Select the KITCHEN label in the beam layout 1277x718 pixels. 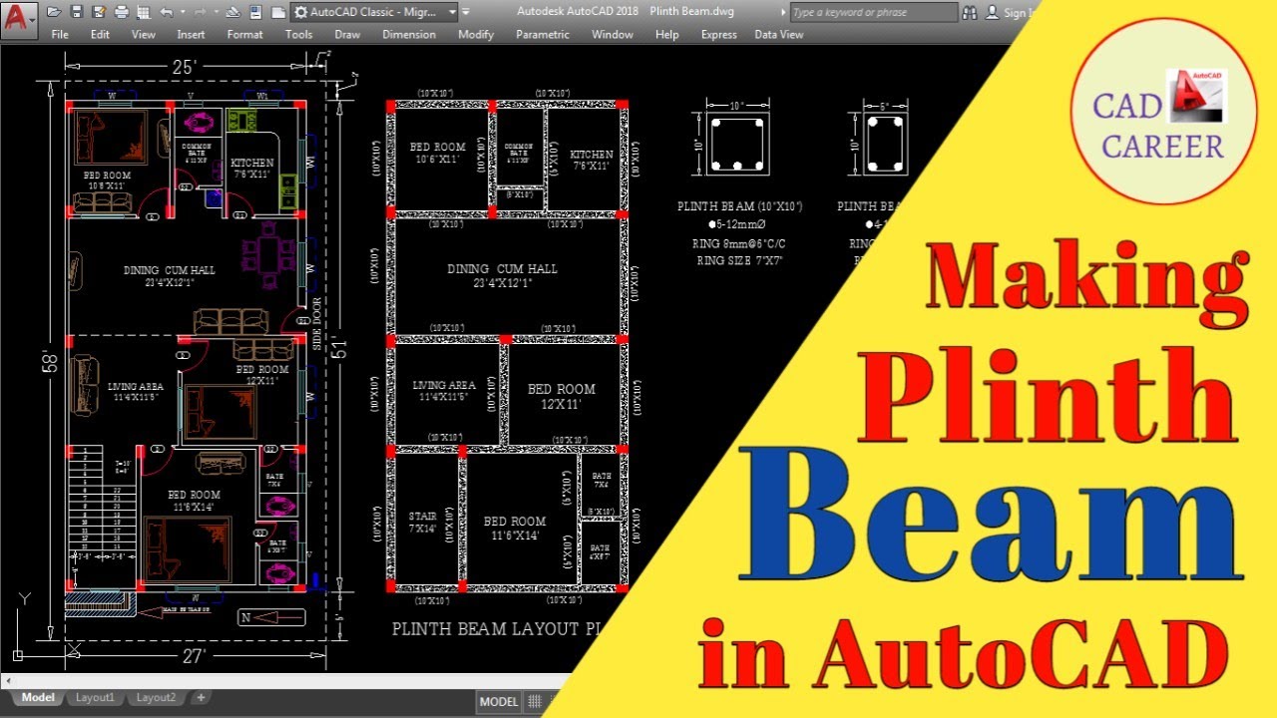coord(592,161)
